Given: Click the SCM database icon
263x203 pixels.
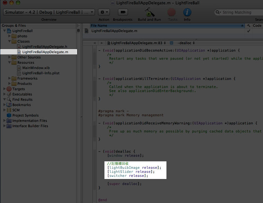Looking at the screenshot, I should [x=9, y=110].
